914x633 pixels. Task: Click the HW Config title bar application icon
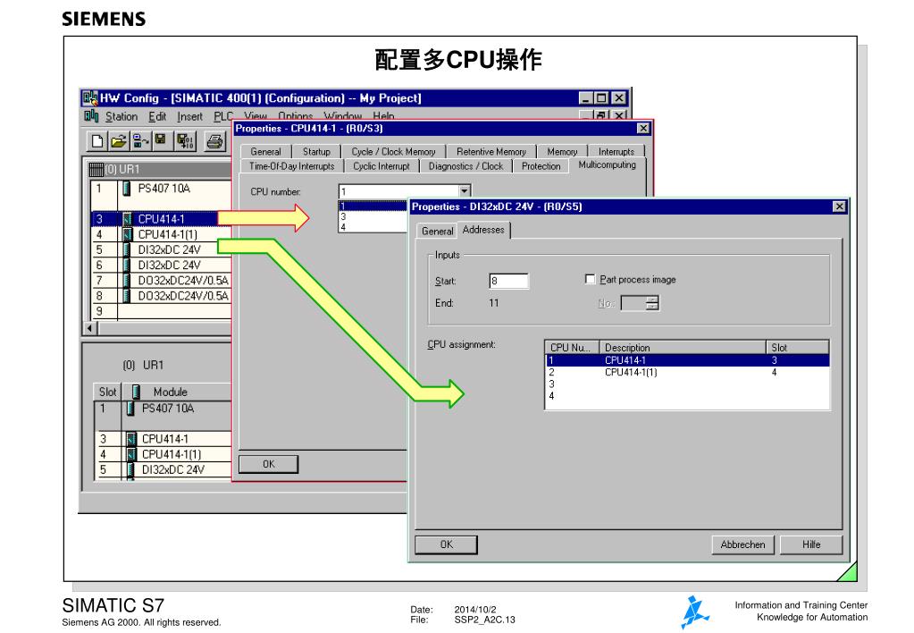pyautogui.click(x=89, y=98)
